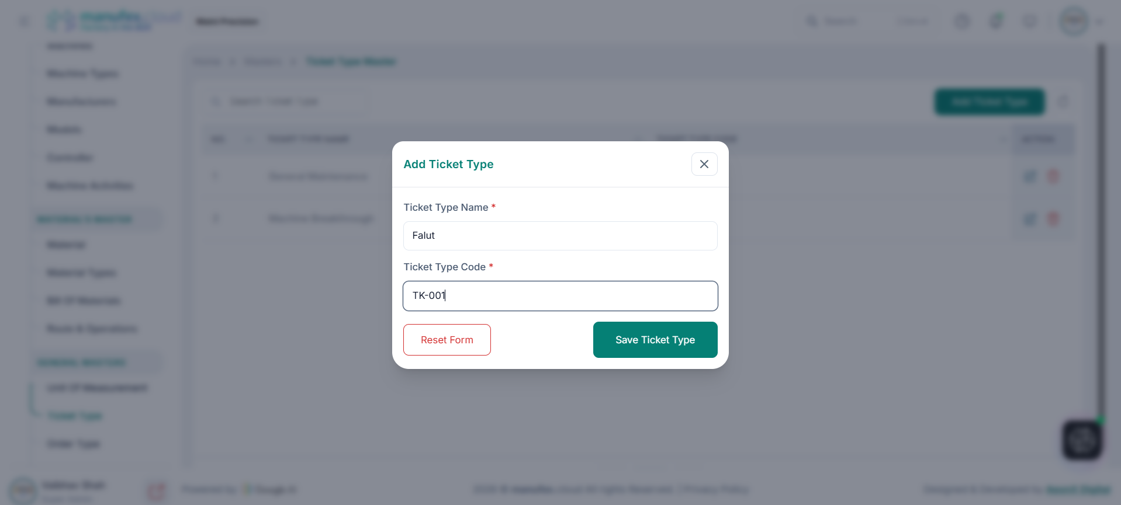This screenshot has height=505, width=1121.
Task: Edit the General Maintenance ticket type
Action: (x=1030, y=176)
